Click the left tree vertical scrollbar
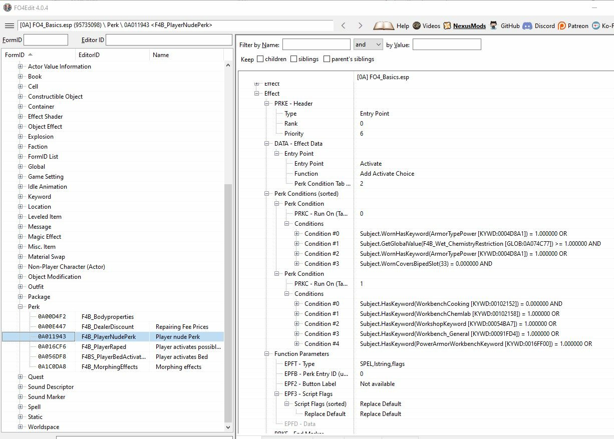Viewport: 614px width, 439px height. 228,300
